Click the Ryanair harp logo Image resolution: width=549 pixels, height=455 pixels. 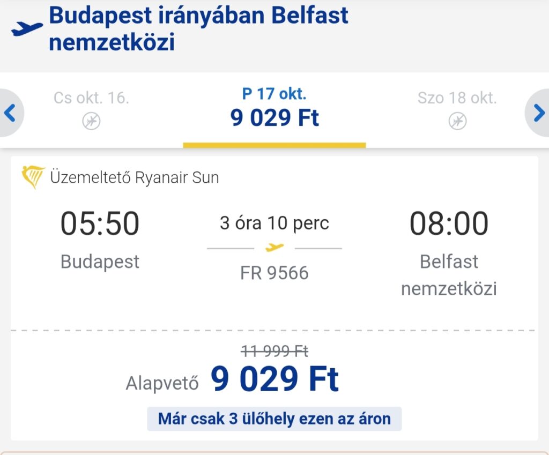(33, 177)
